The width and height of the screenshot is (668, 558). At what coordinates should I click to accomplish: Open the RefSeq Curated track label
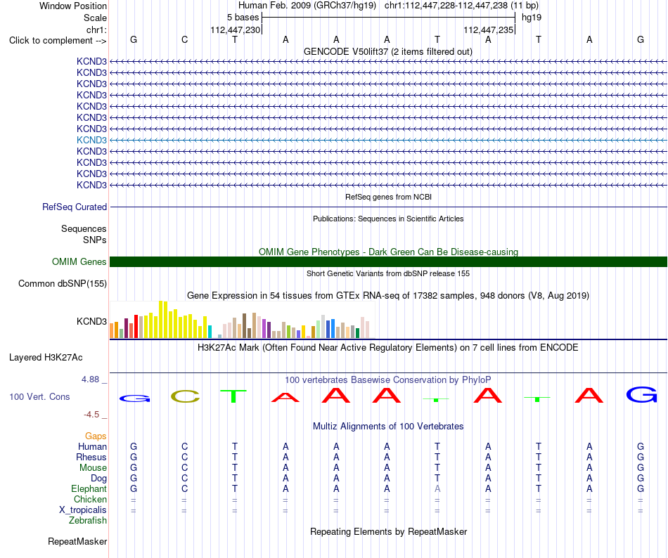point(75,207)
